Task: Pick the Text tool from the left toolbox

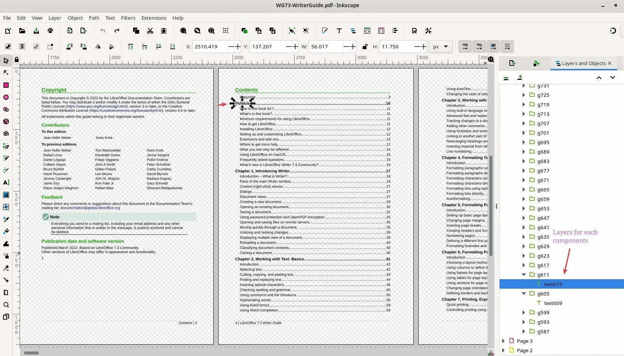Action: [x=6, y=183]
